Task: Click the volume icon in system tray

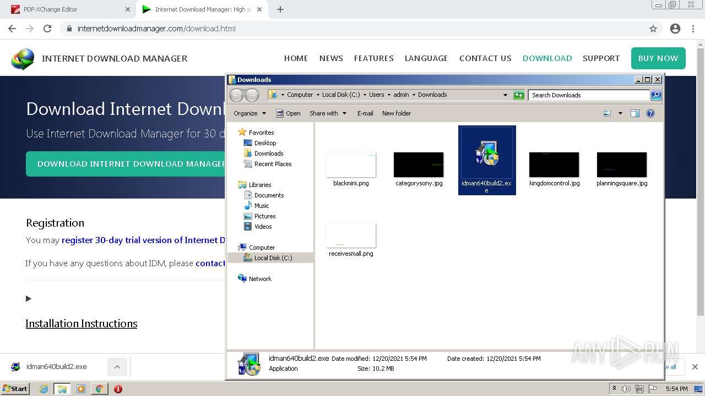Action: click(x=626, y=389)
